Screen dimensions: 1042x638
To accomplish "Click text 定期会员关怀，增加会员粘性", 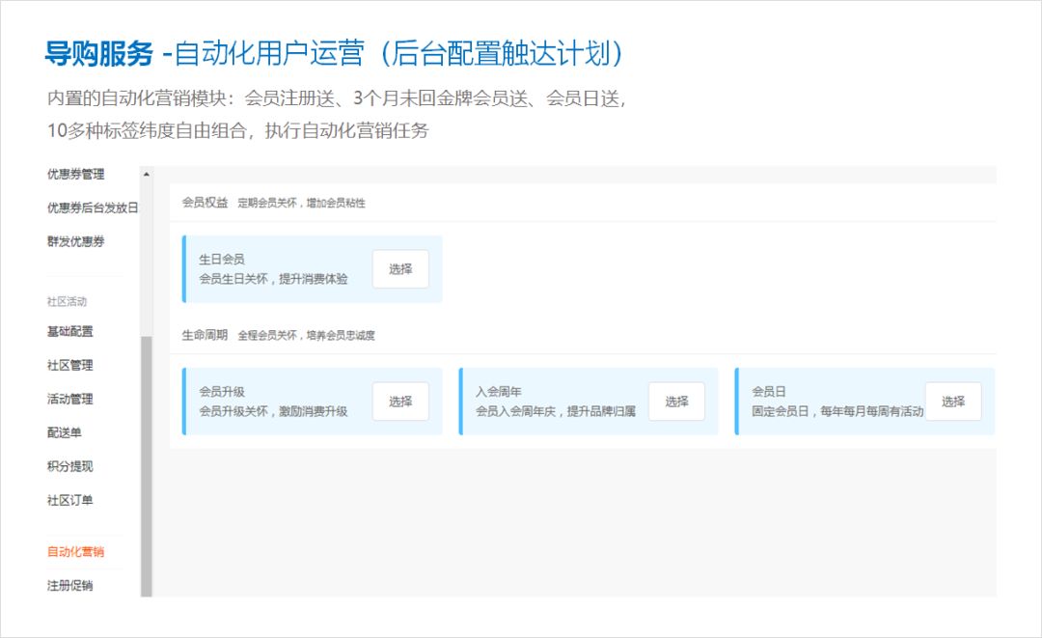I will click(302, 203).
